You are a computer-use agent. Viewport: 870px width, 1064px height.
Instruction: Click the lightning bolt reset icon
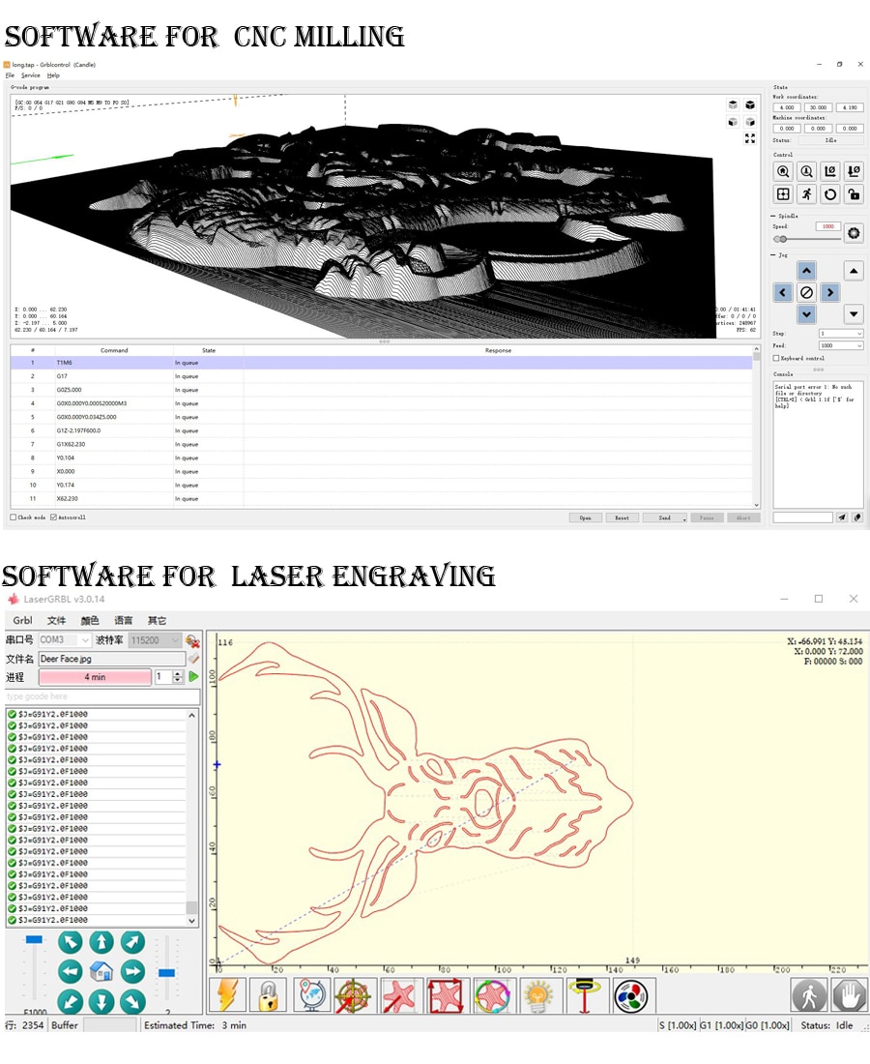pyautogui.click(x=227, y=997)
